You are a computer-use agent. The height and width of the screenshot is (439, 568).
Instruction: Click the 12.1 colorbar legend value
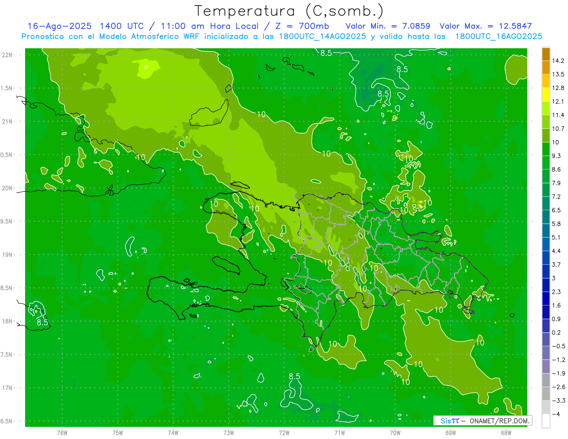[x=559, y=101]
